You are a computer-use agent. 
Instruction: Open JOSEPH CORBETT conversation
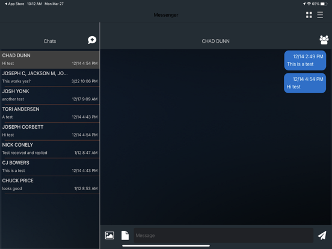tap(50, 131)
